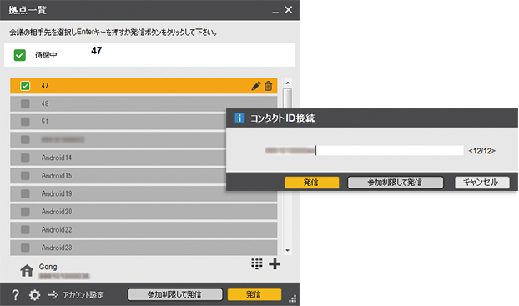The image size is (519, 306).
Task: Close the 拠点一覧 window
Action: [x=289, y=10]
